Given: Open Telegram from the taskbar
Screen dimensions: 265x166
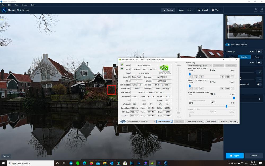Looking at the screenshot, I should pyautogui.click(x=71, y=163).
